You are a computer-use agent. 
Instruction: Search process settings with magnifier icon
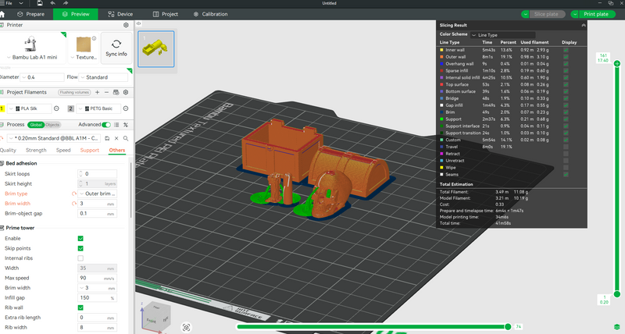point(126,139)
